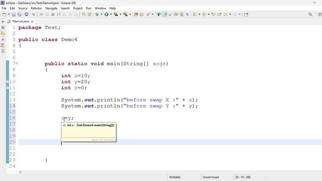Expand the Back history dropdown
The image size is (322, 181).
[x=230, y=15]
